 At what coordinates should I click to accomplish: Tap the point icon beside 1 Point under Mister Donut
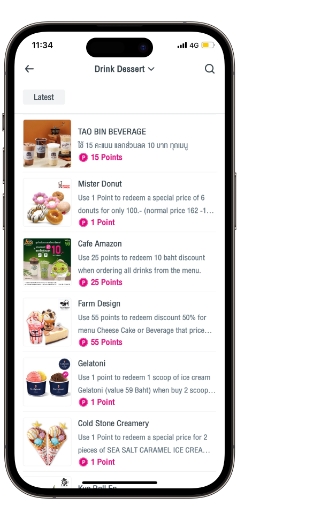(x=83, y=222)
